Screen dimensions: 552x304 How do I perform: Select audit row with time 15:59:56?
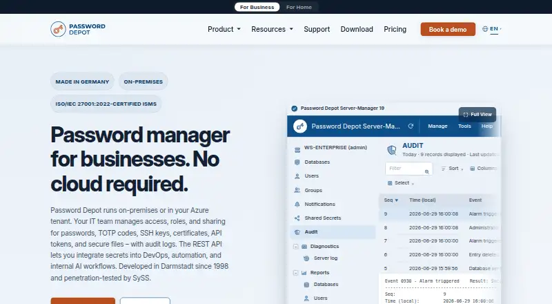point(440,268)
